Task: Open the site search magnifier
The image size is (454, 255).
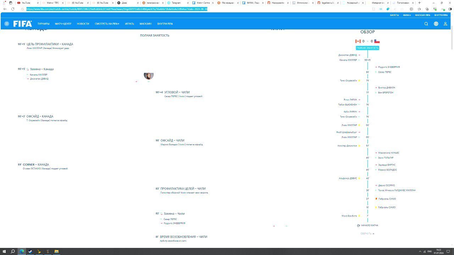Action: click(426, 24)
